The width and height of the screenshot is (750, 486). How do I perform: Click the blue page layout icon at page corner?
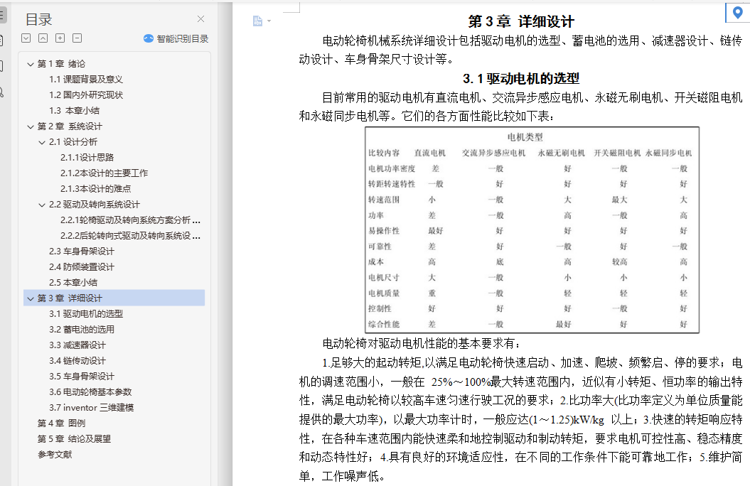[257, 21]
